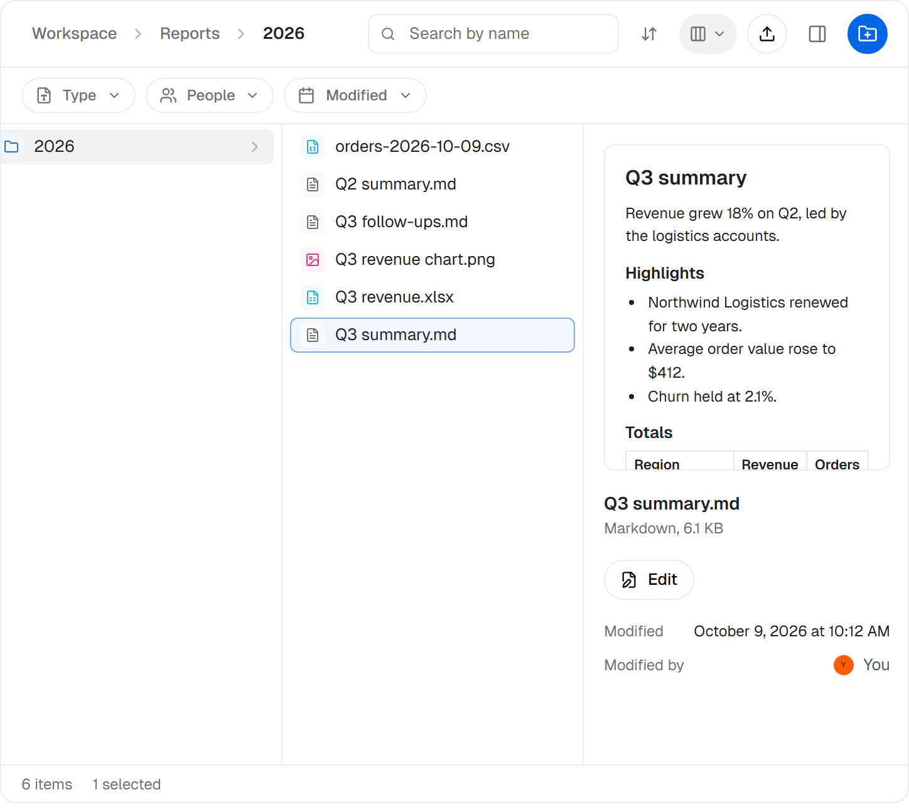The height and width of the screenshot is (812, 909).
Task: Select the 2026 folder in the first column
Action: (137, 147)
